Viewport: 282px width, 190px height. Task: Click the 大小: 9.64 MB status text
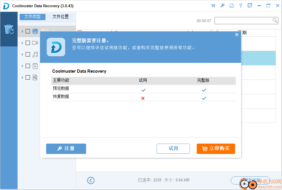tap(177, 180)
